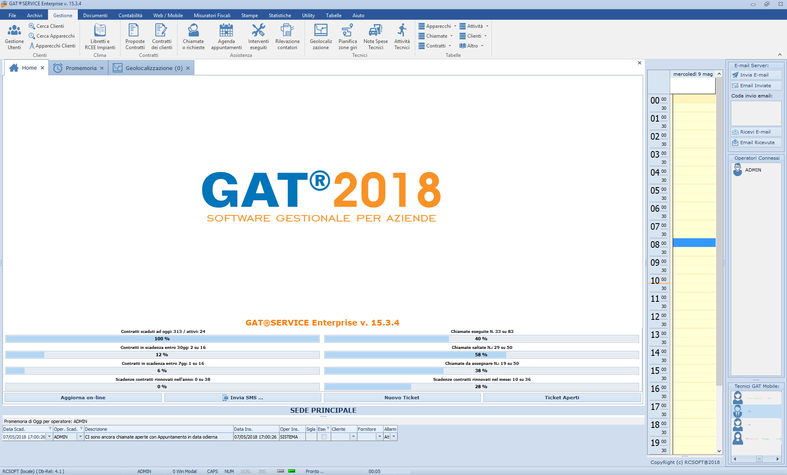Open Email Ricevute list

[x=756, y=142]
